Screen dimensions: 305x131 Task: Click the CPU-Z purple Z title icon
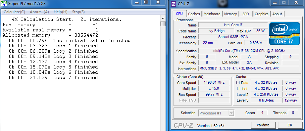tap(174, 4)
